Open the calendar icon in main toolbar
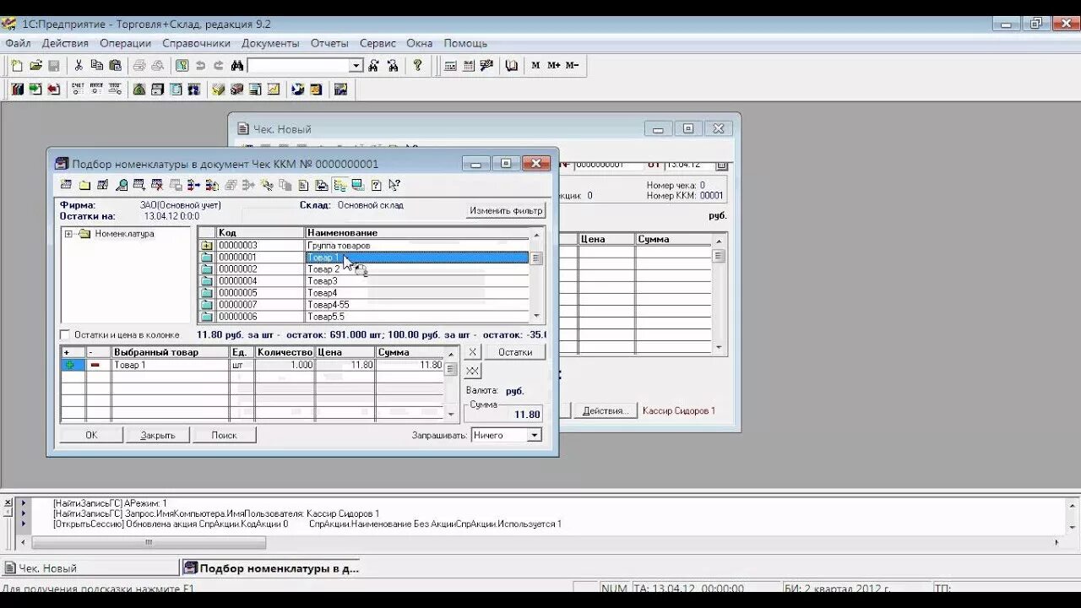Screen dimensions: 1081x608 pos(469,66)
